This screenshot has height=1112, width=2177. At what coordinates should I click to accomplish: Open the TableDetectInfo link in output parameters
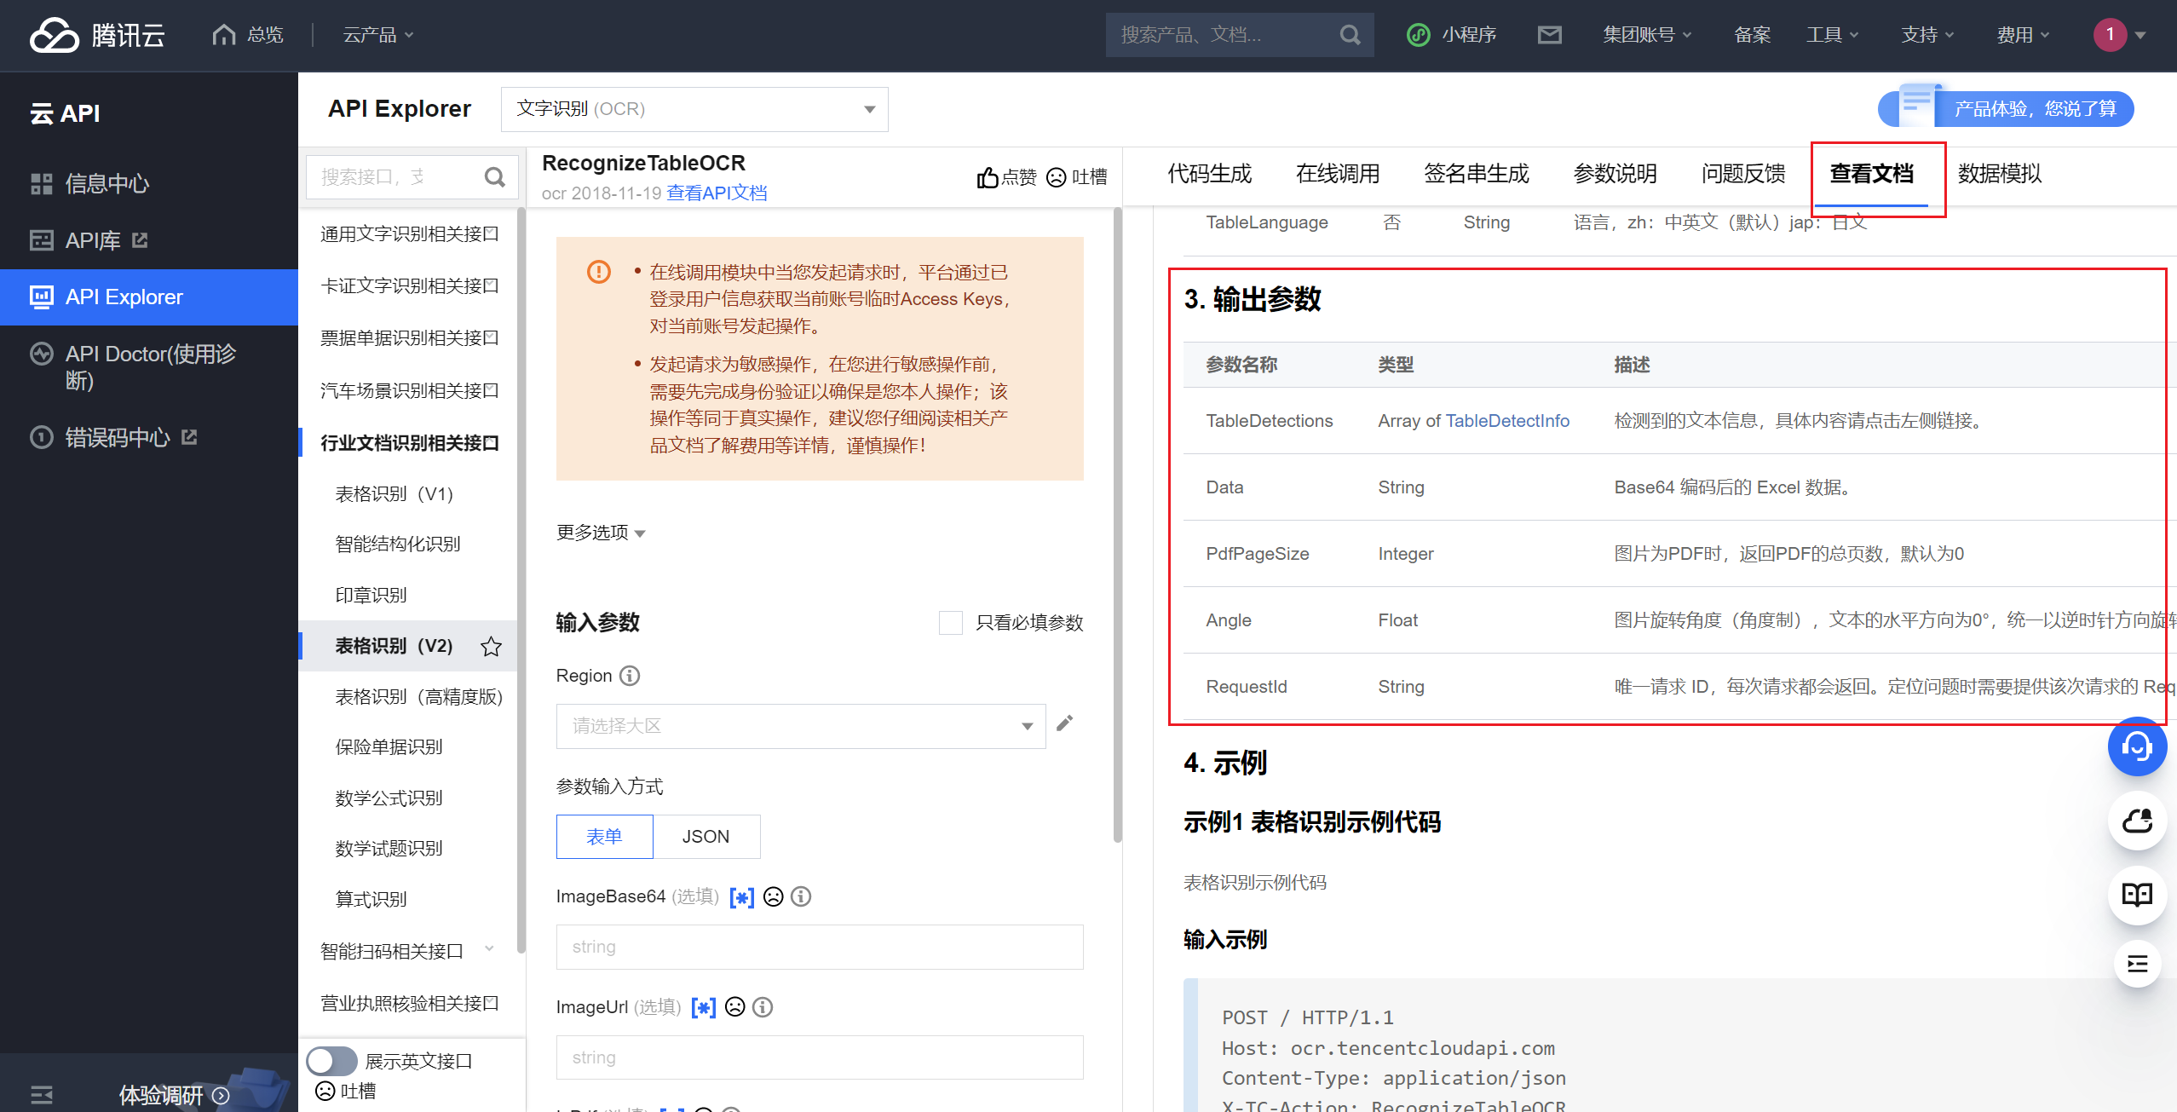pos(1507,420)
